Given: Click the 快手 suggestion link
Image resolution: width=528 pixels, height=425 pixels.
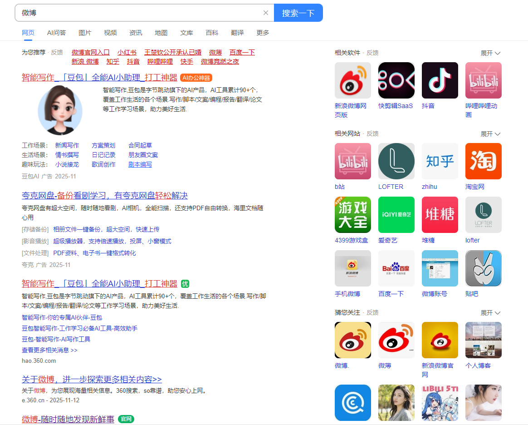Looking at the screenshot, I should [x=187, y=61].
